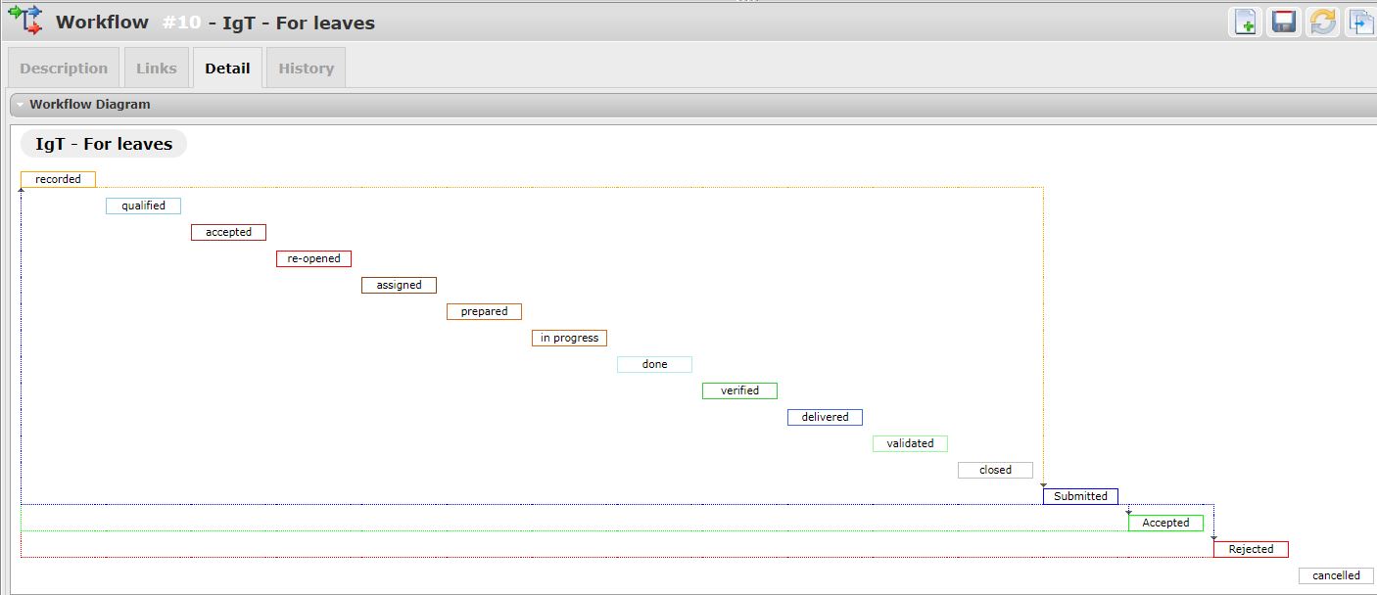This screenshot has width=1377, height=595.
Task: Select the green 'Accepted' status box
Action: pos(1165,523)
